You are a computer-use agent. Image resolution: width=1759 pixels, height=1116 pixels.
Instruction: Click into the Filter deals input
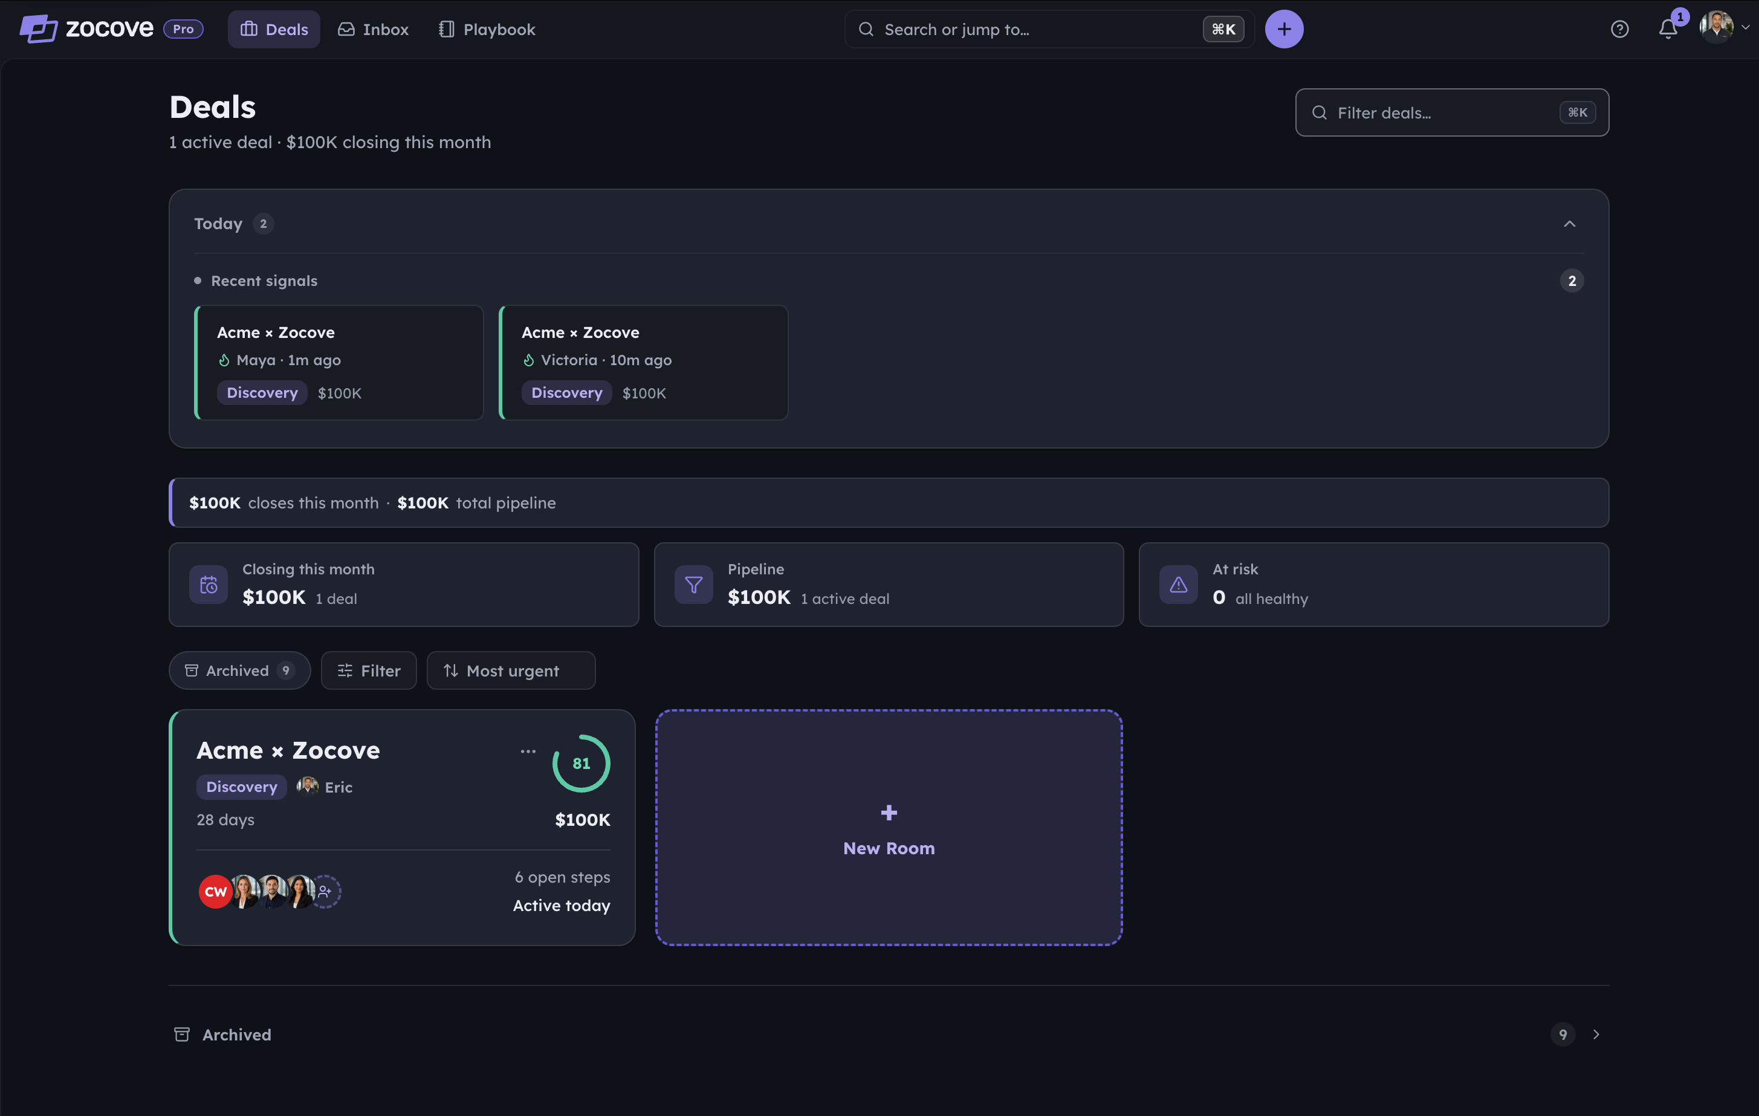[x=1452, y=112]
